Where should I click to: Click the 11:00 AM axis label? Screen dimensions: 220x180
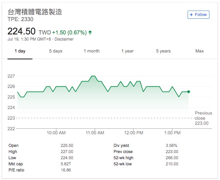click(x=95, y=133)
